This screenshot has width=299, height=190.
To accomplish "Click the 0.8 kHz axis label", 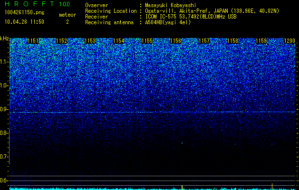I will (4, 133).
